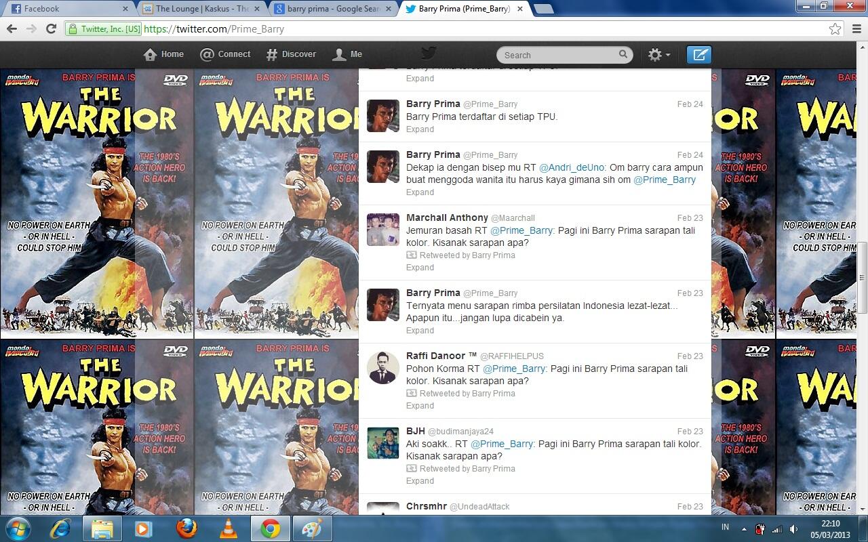Image resolution: width=868 pixels, height=542 pixels.
Task: Open Windows Media Player from the taskbar
Action: 144,528
